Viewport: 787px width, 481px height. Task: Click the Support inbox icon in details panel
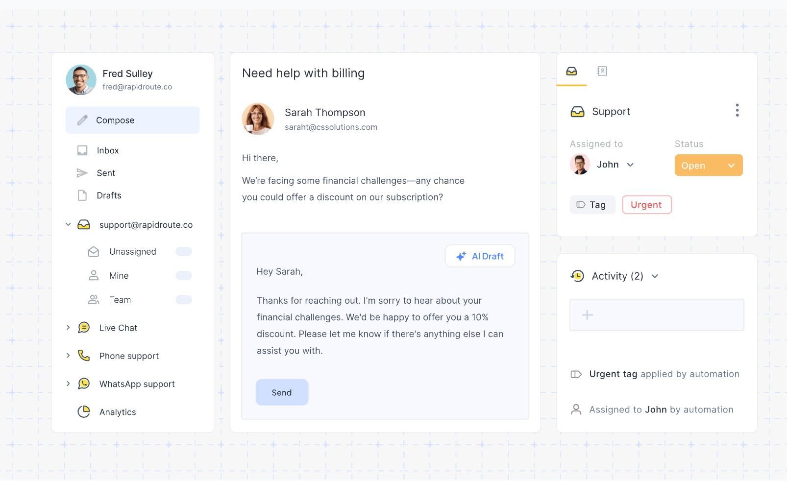577,112
